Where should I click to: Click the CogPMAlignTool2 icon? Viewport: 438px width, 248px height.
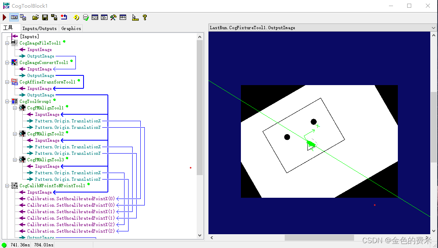click(22, 134)
